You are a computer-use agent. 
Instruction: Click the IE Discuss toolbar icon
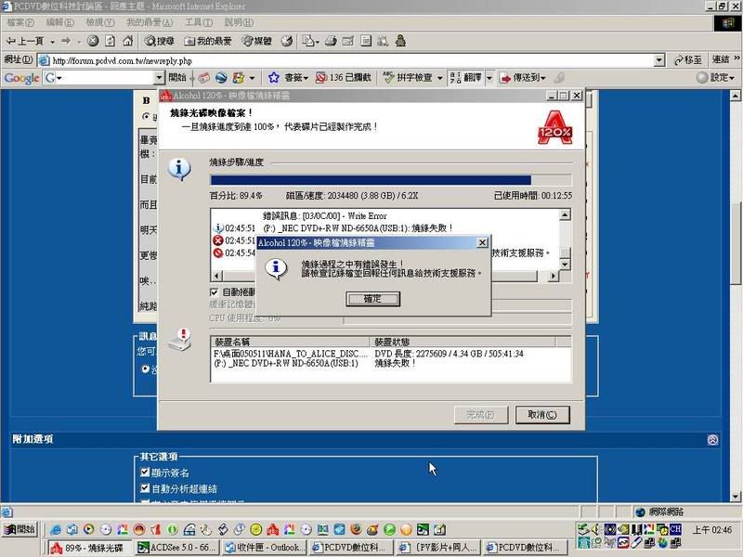point(366,41)
